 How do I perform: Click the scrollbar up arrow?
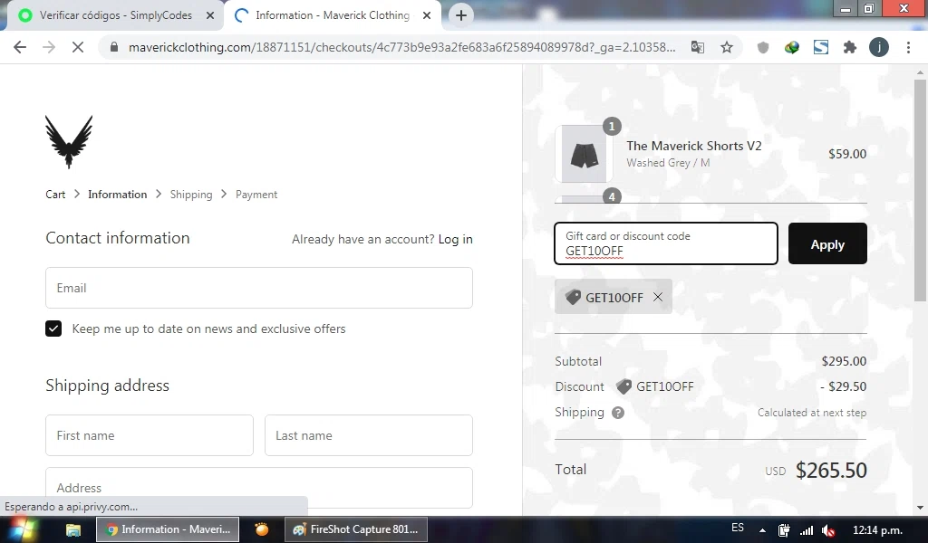tap(919, 72)
